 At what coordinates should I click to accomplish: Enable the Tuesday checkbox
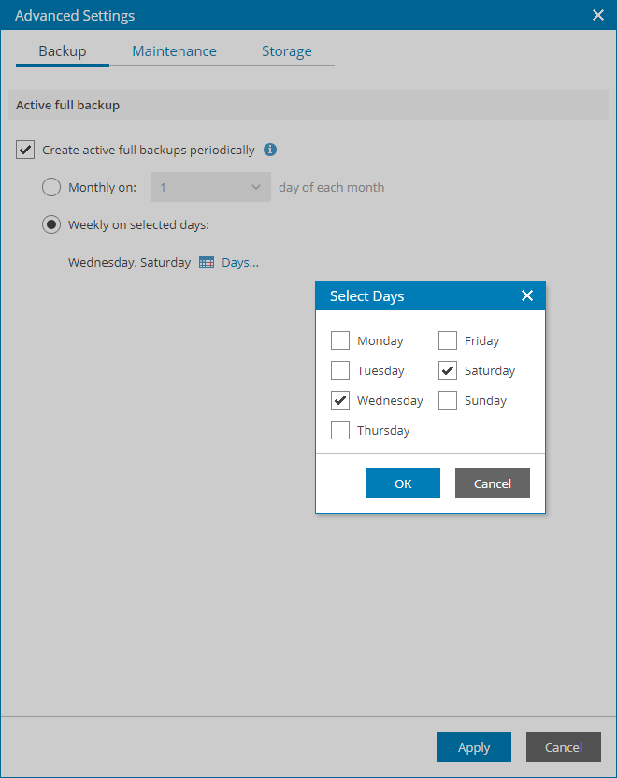[x=340, y=370]
